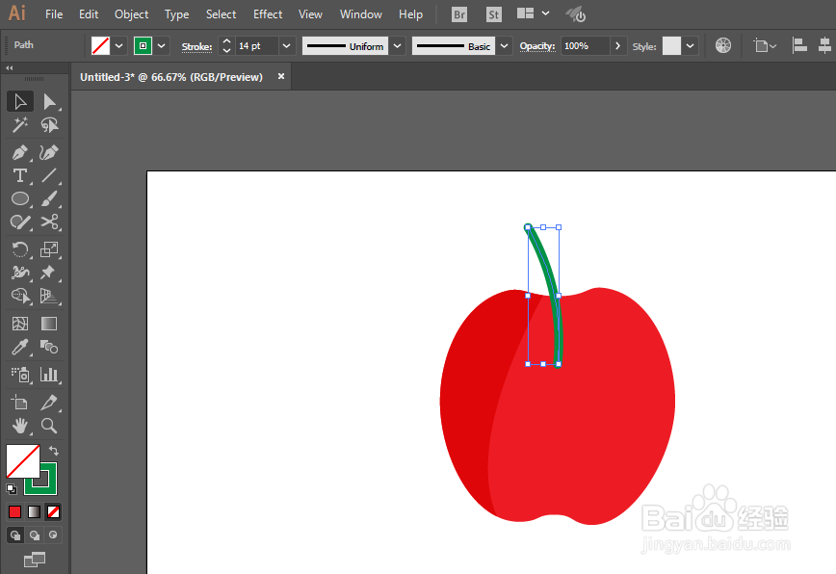The height and width of the screenshot is (574, 836).
Task: Select the Magic Wand tool
Action: click(x=19, y=124)
